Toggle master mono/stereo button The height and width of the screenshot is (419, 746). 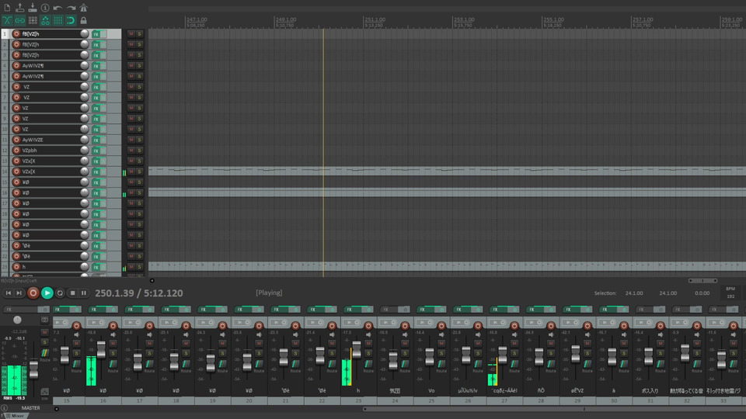click(45, 320)
